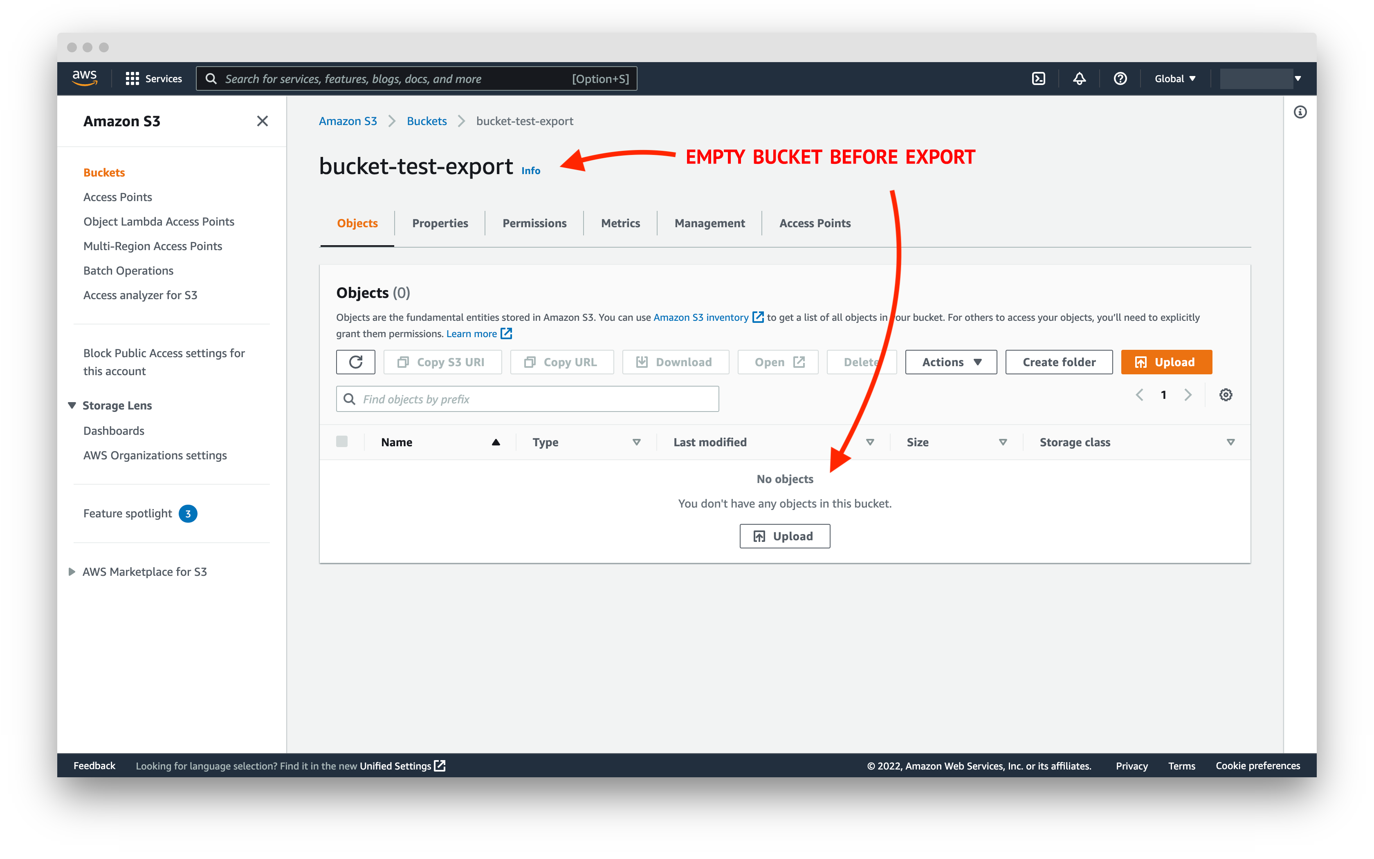Viewport: 1374px width, 859px height.
Task: Open the Amazon S3 inventory link
Action: click(x=701, y=317)
